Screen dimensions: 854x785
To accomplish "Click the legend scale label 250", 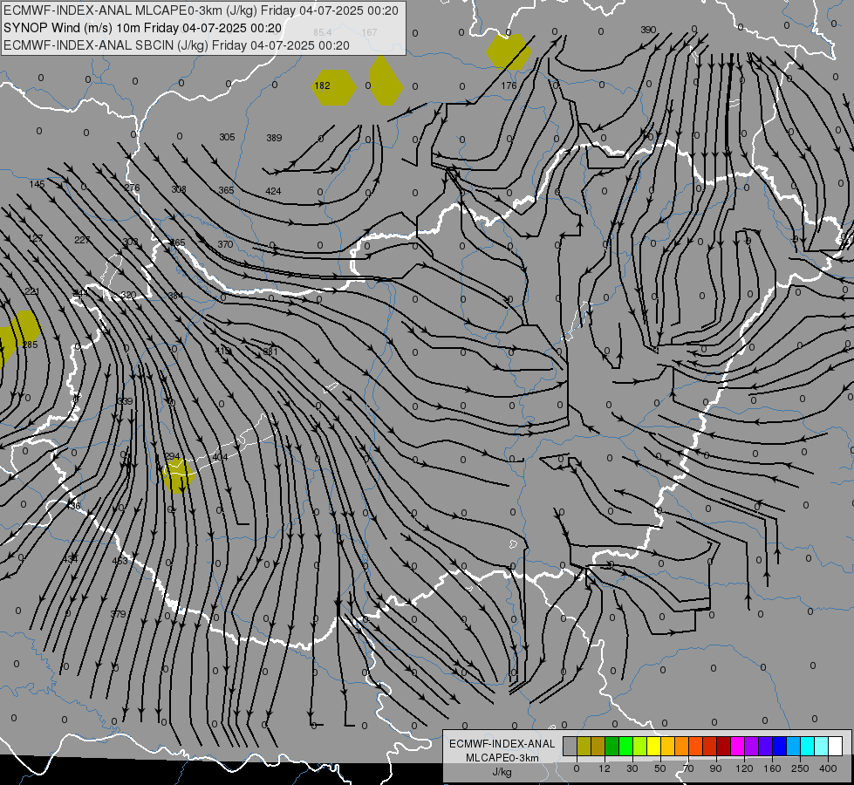I will click(x=800, y=768).
